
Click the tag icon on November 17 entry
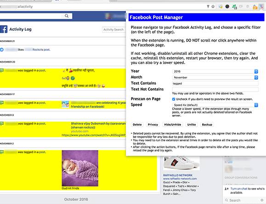coord(2,102)
